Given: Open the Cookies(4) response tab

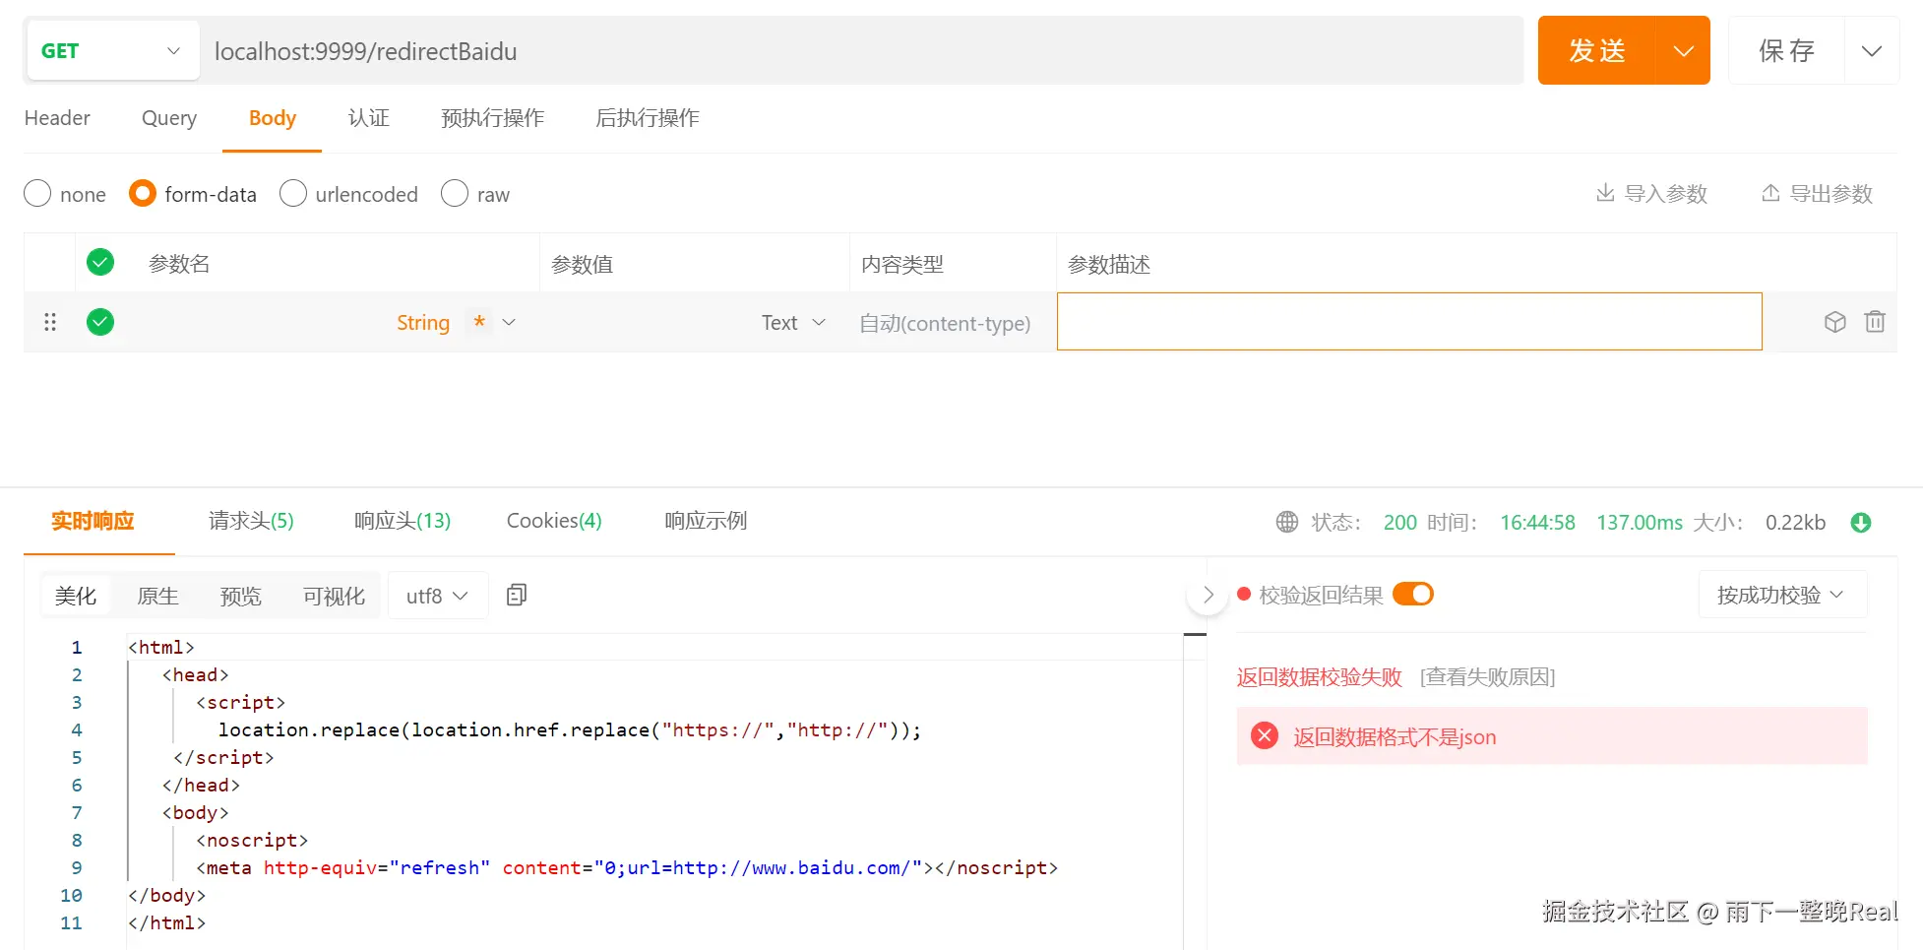Looking at the screenshot, I should point(554,521).
